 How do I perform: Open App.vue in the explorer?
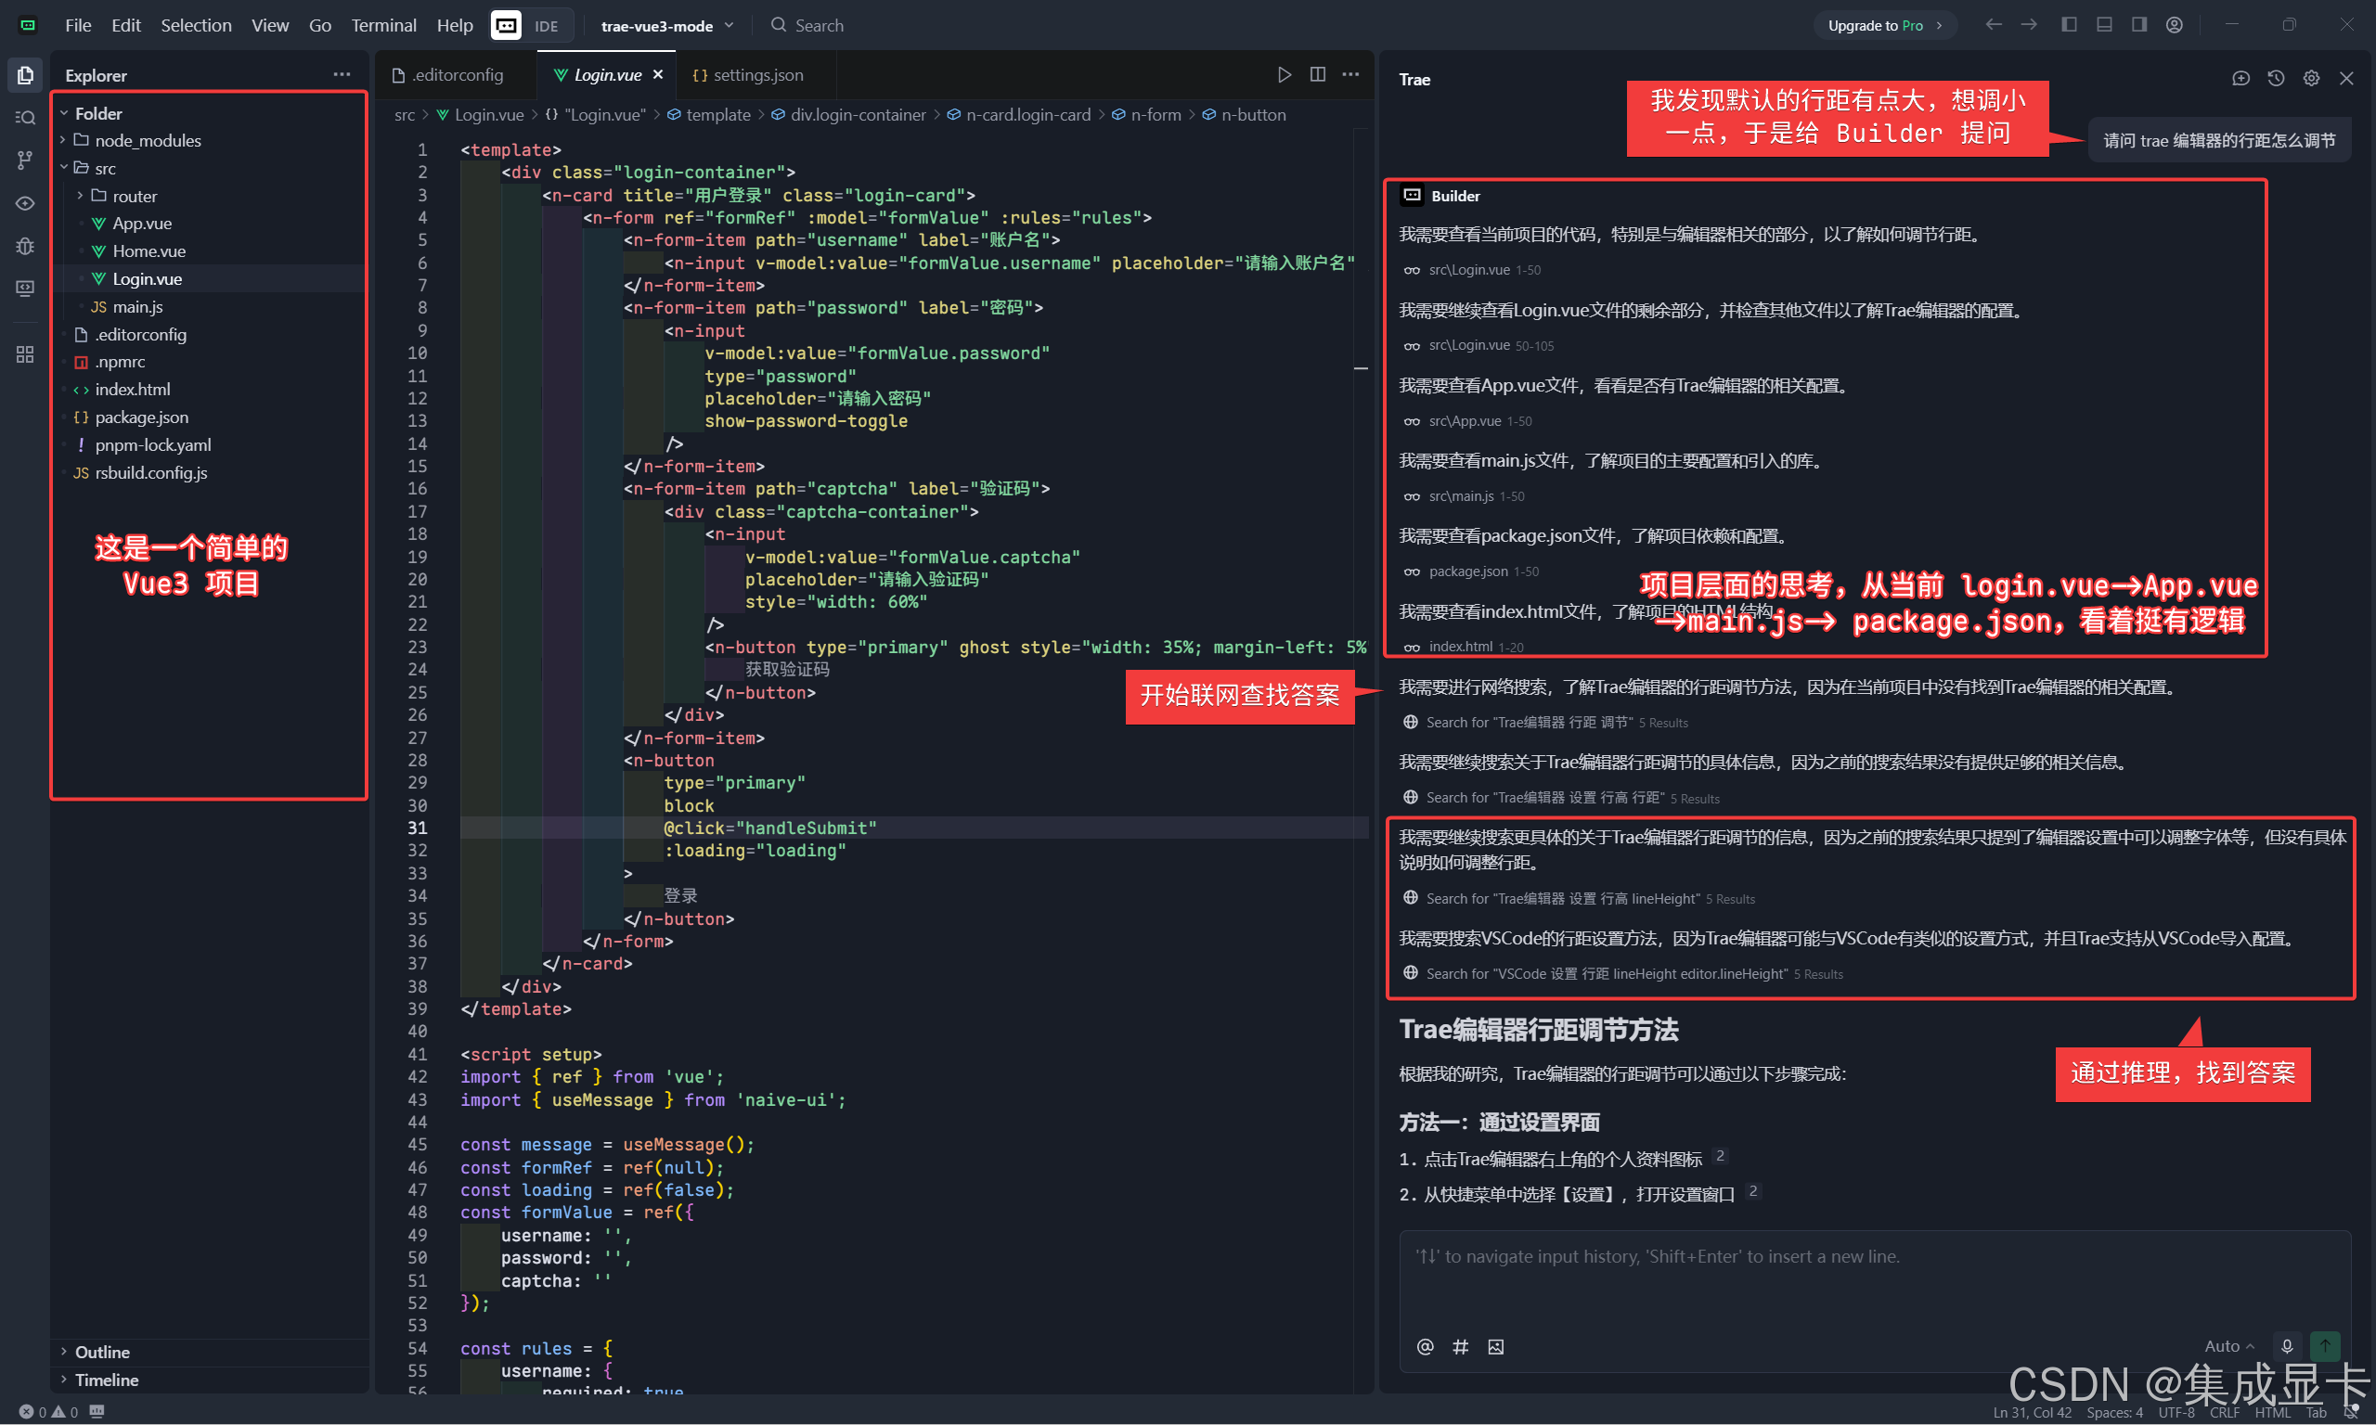[210, 223]
